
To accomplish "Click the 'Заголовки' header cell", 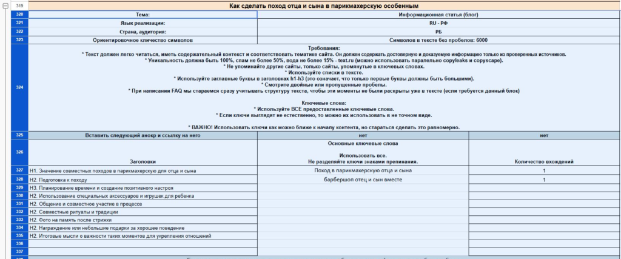I will 143,152.
